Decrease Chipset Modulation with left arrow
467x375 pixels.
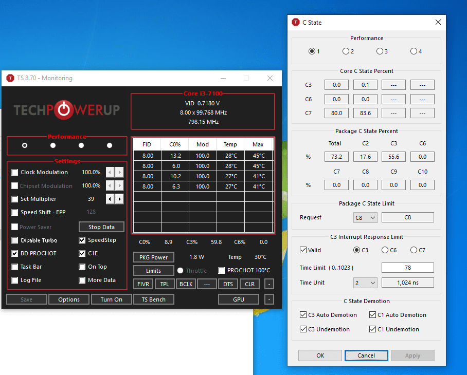coord(110,185)
